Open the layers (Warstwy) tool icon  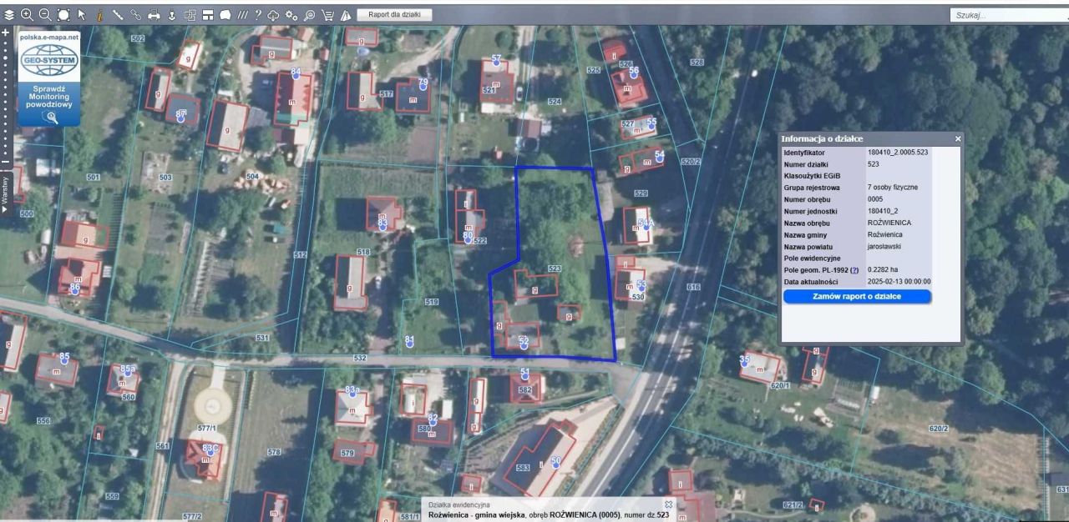(8, 13)
